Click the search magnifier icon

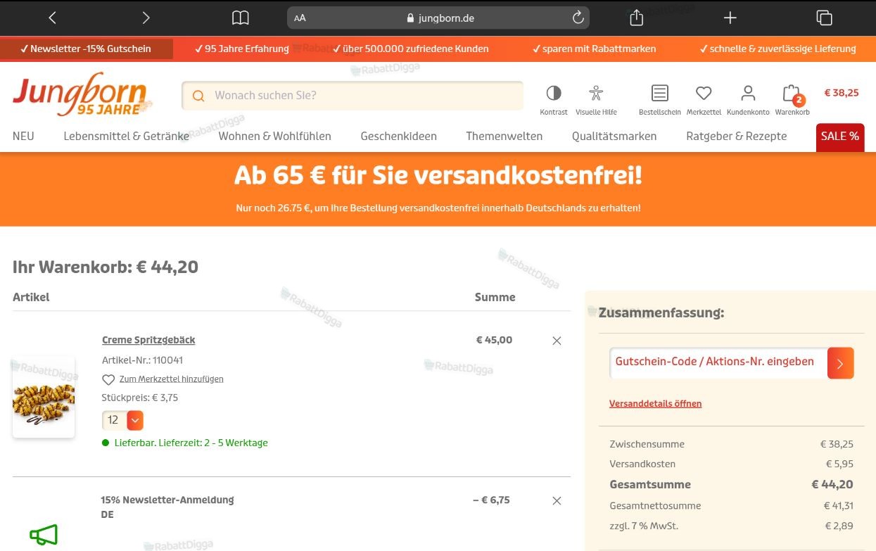(198, 96)
